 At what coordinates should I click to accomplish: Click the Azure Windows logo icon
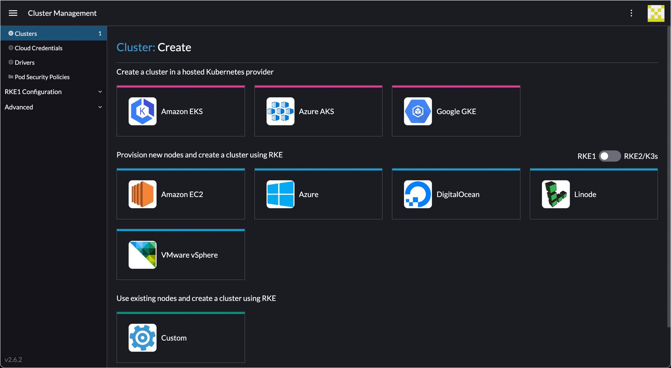point(280,194)
